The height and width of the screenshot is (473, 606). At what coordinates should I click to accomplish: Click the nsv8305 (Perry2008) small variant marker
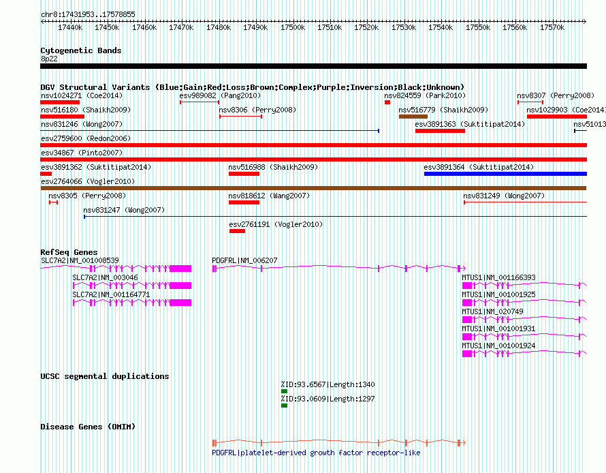(x=53, y=202)
